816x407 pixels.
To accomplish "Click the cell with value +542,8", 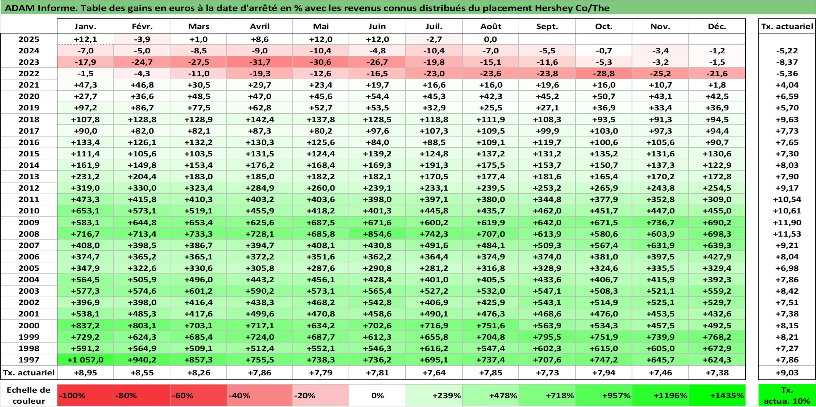I will tap(377, 302).
